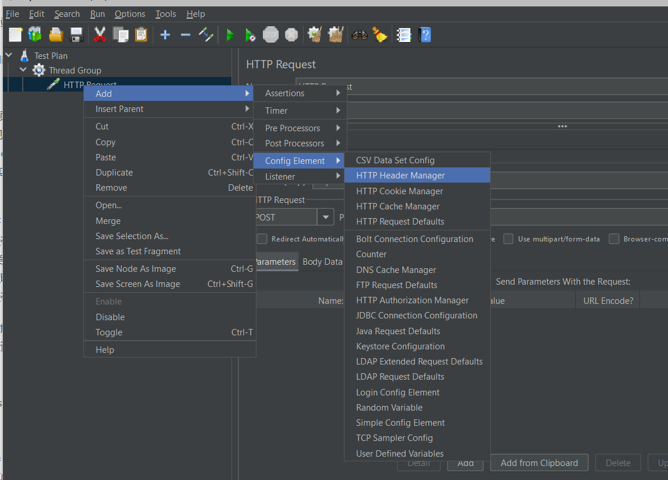Toggle Use multipart/form-data checkbox
Screen dimensions: 668x480
point(508,239)
